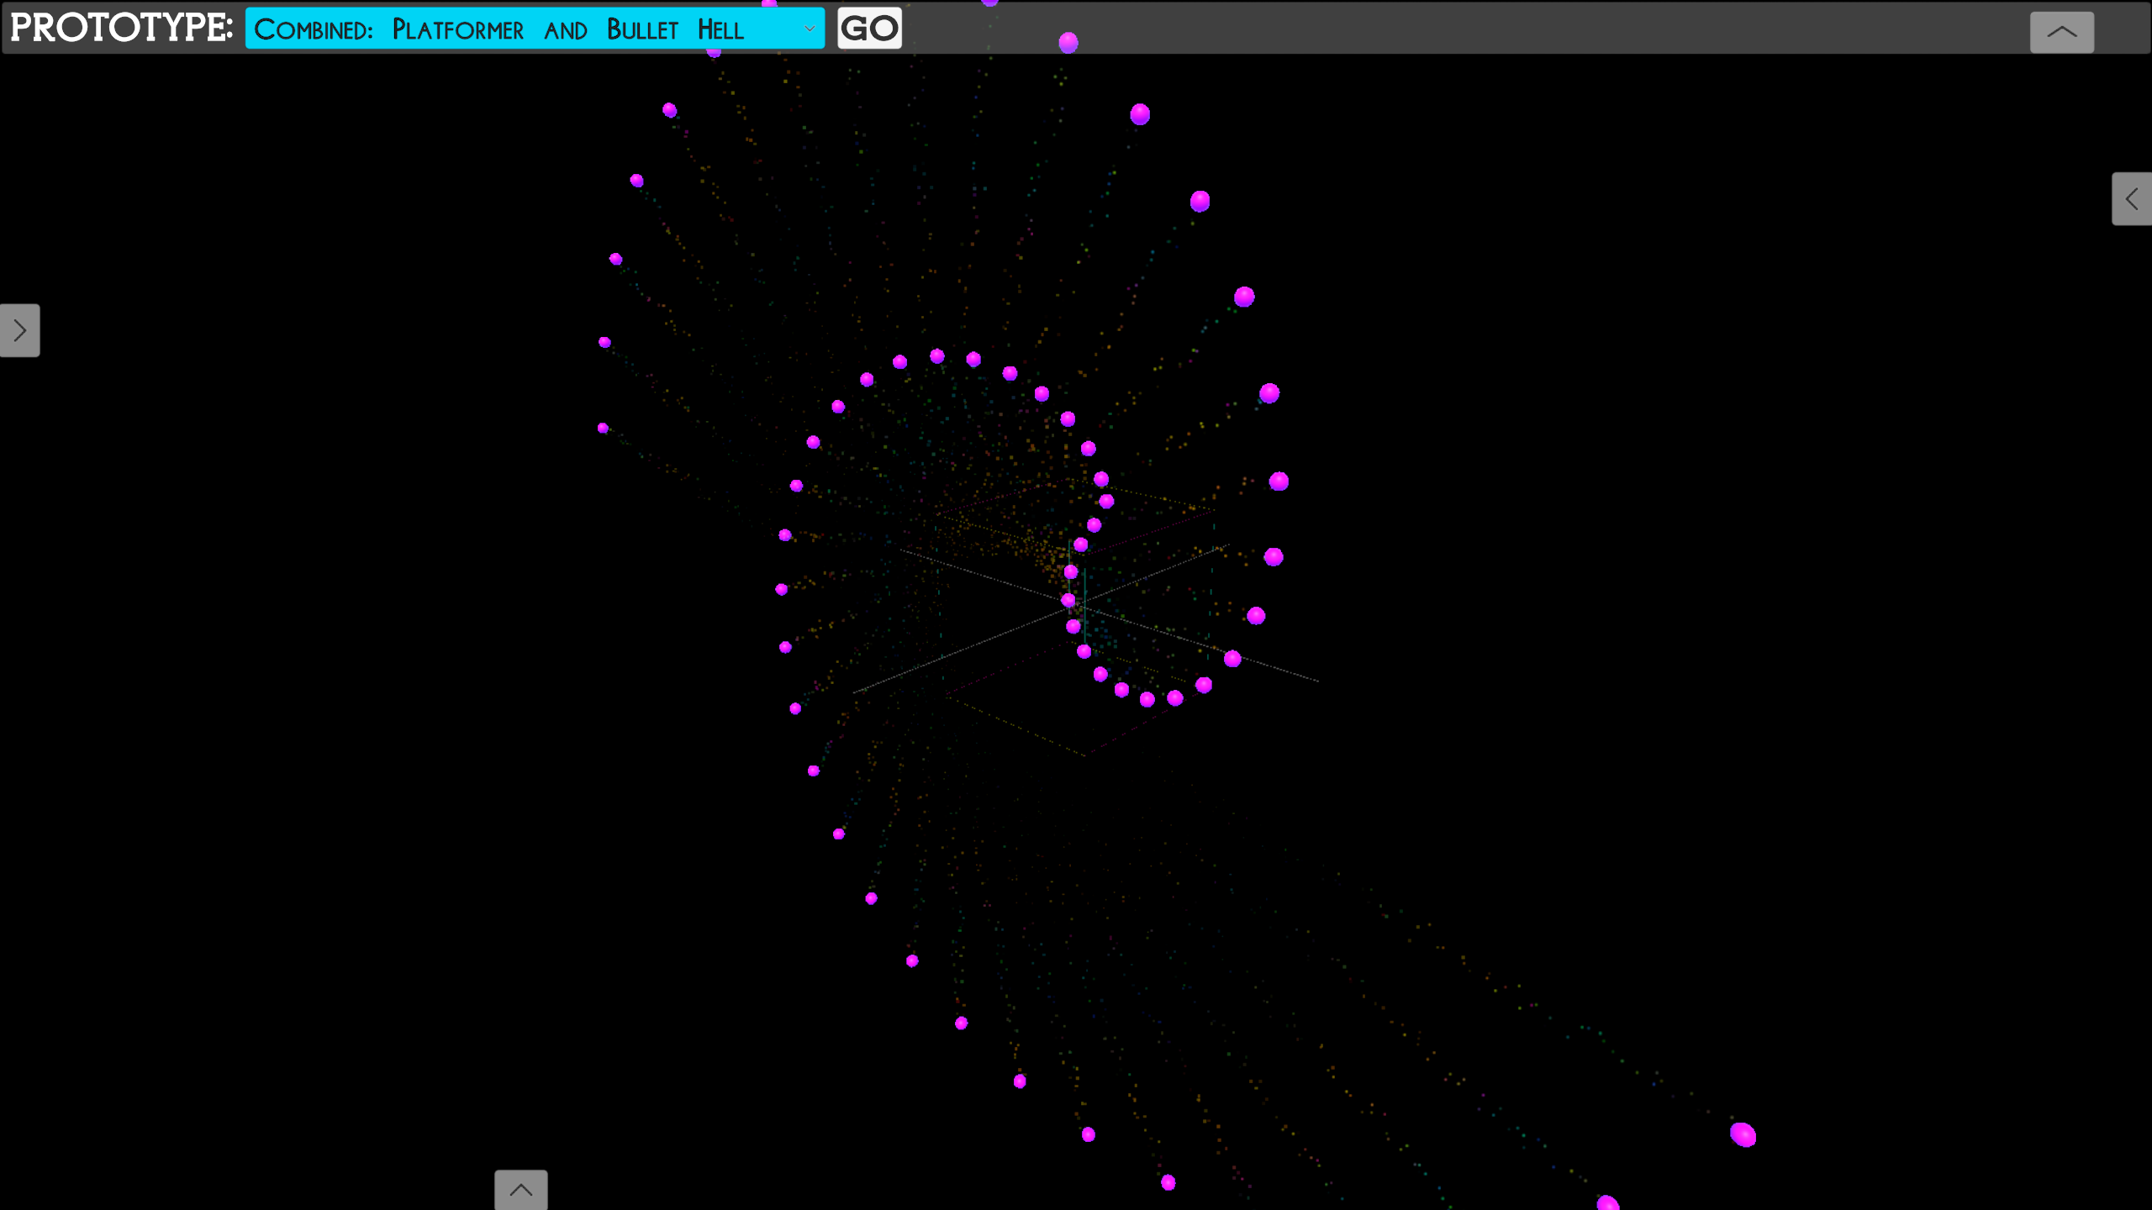Expand the bottom panel up-chevron tab
The width and height of the screenshot is (2152, 1210).
520,1190
